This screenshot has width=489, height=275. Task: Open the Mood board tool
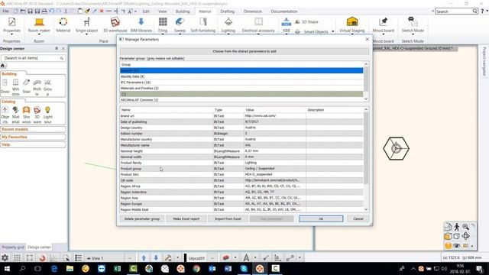pos(383,25)
